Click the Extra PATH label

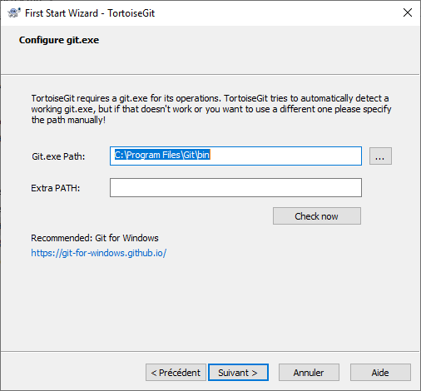click(56, 188)
